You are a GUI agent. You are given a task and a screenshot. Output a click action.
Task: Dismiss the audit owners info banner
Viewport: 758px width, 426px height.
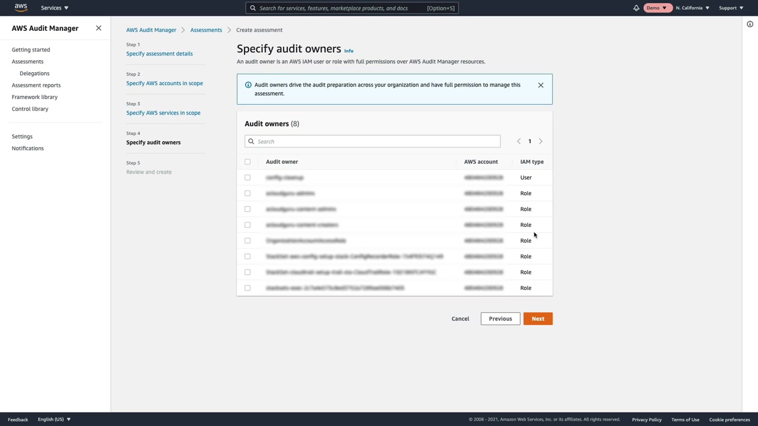541,85
